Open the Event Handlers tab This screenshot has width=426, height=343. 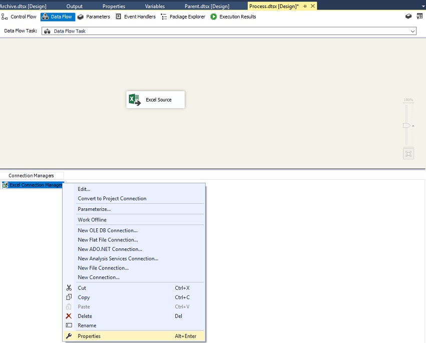(136, 17)
